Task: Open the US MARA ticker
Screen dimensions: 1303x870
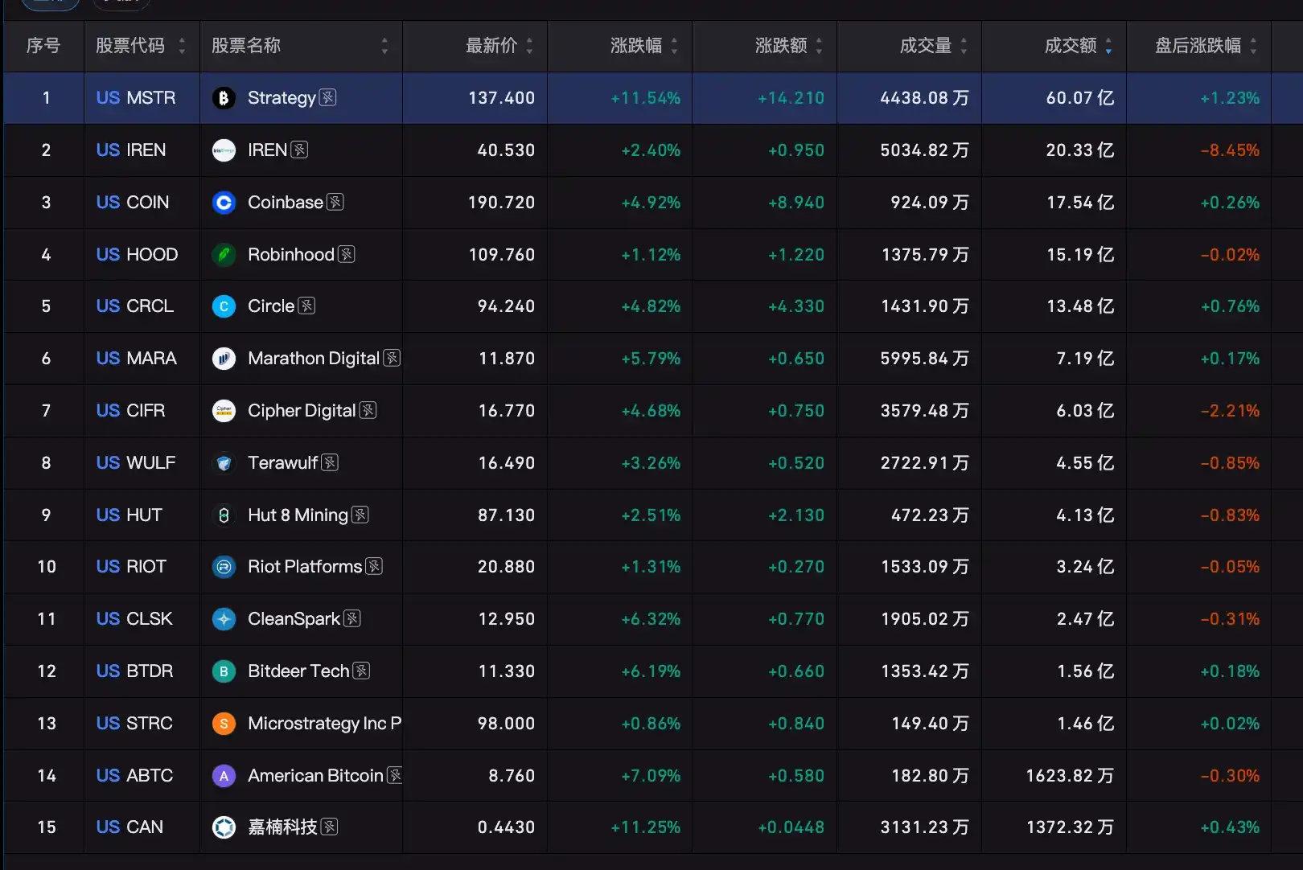Action: [x=137, y=359]
